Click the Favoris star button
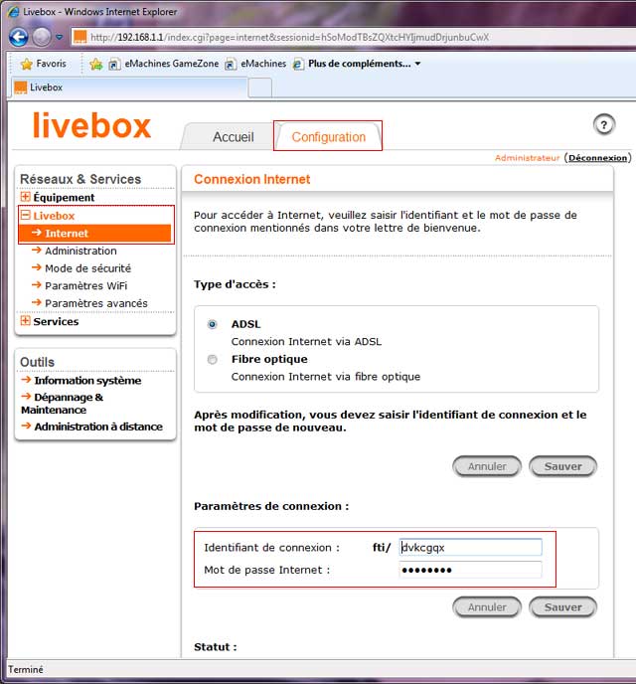Image resolution: width=636 pixels, height=684 pixels. (x=43, y=64)
